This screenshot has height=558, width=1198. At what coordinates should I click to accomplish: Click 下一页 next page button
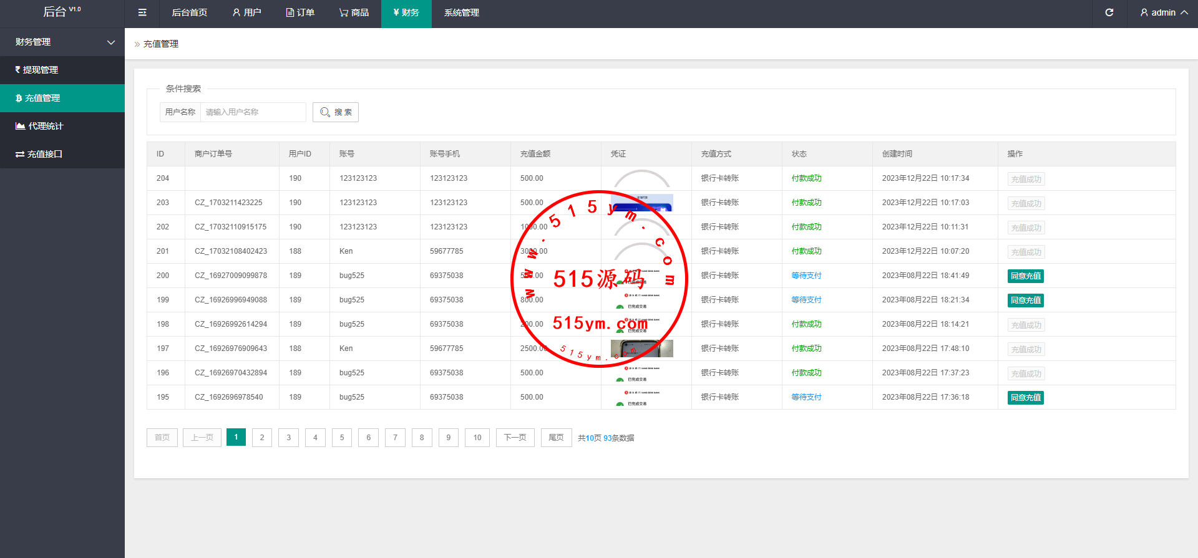coord(515,438)
